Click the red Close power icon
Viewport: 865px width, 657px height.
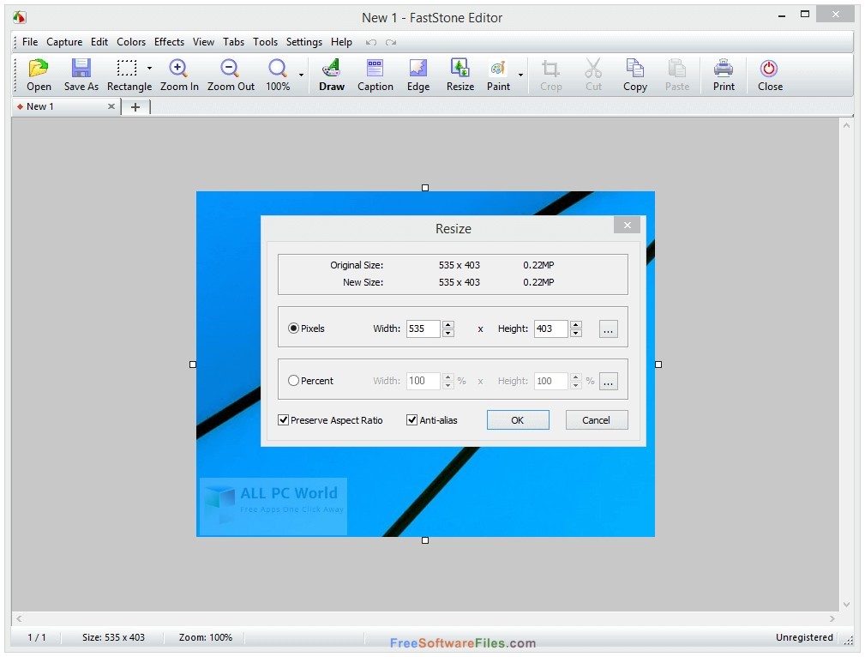click(x=768, y=69)
